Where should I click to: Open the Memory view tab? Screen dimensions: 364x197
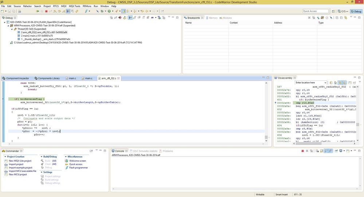(x=212, y=18)
